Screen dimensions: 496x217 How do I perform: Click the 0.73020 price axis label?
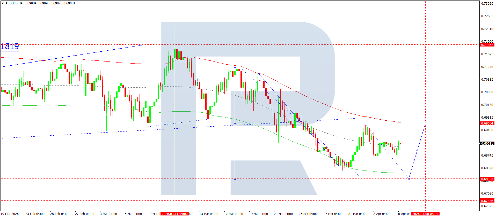487,3
